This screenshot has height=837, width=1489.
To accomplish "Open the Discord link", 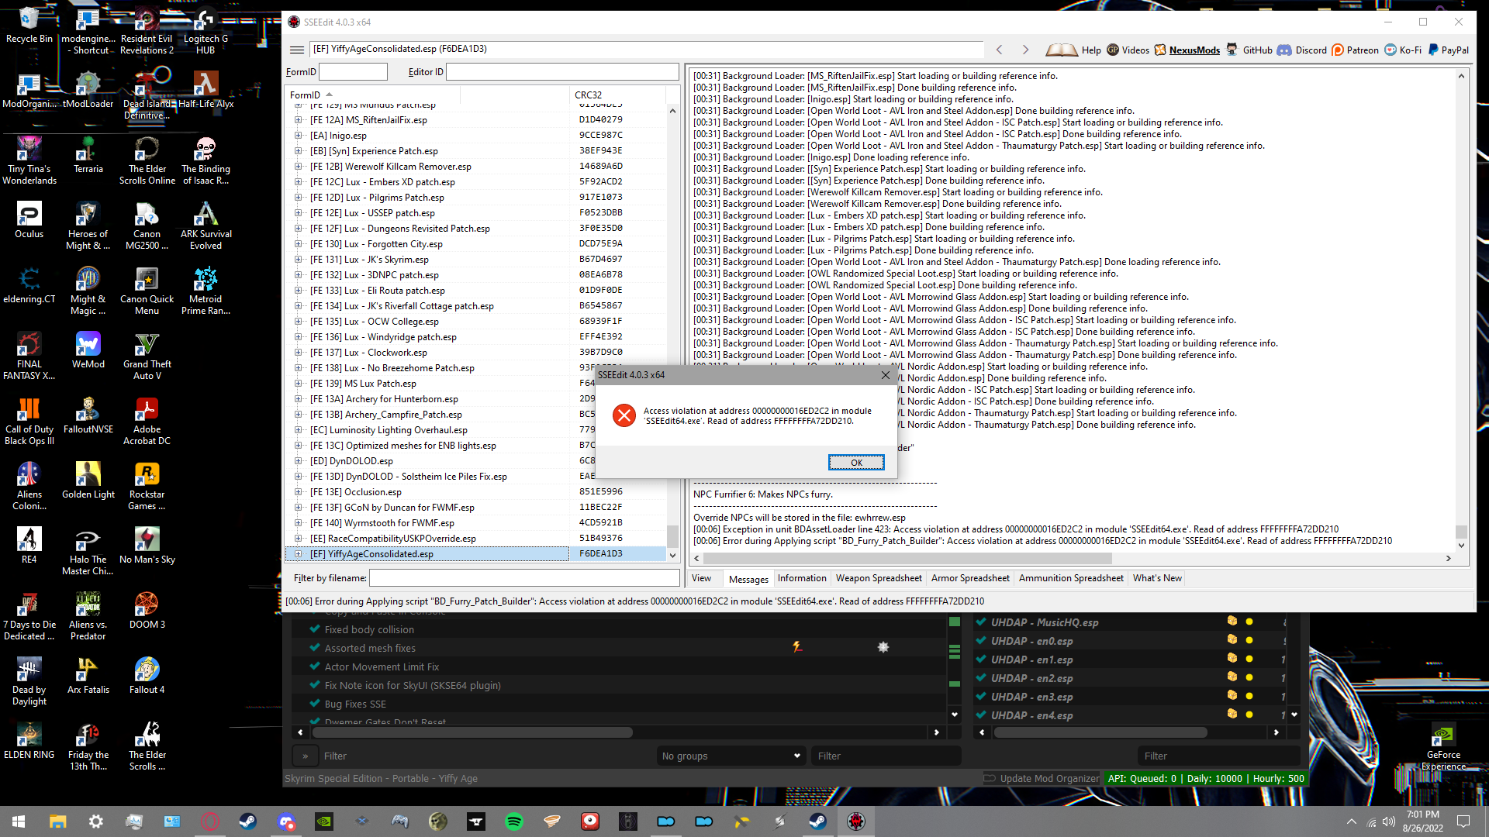I will tap(1302, 50).
